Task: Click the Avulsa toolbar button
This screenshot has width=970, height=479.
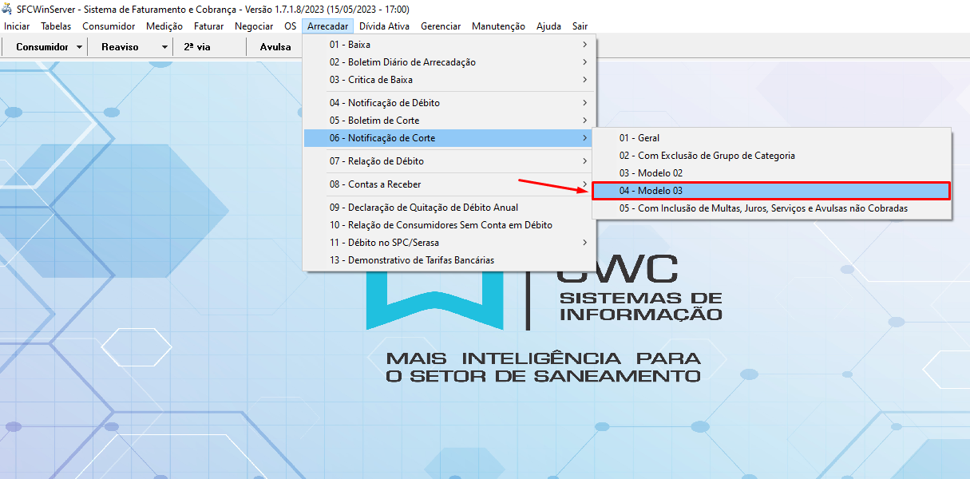Action: 275,47
